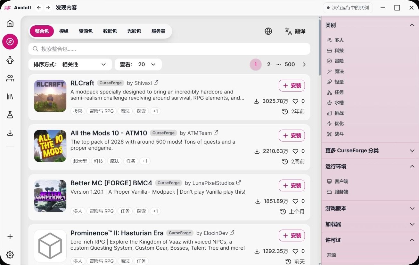The height and width of the screenshot is (265, 419).
Task: Click the globe icon beside 翻译
Action: [268, 31]
